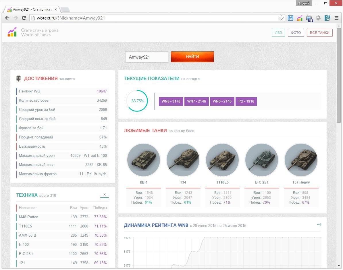Select the КВ-1 tank thumbnail
Viewport: 343px width, 270px height.
(144, 160)
